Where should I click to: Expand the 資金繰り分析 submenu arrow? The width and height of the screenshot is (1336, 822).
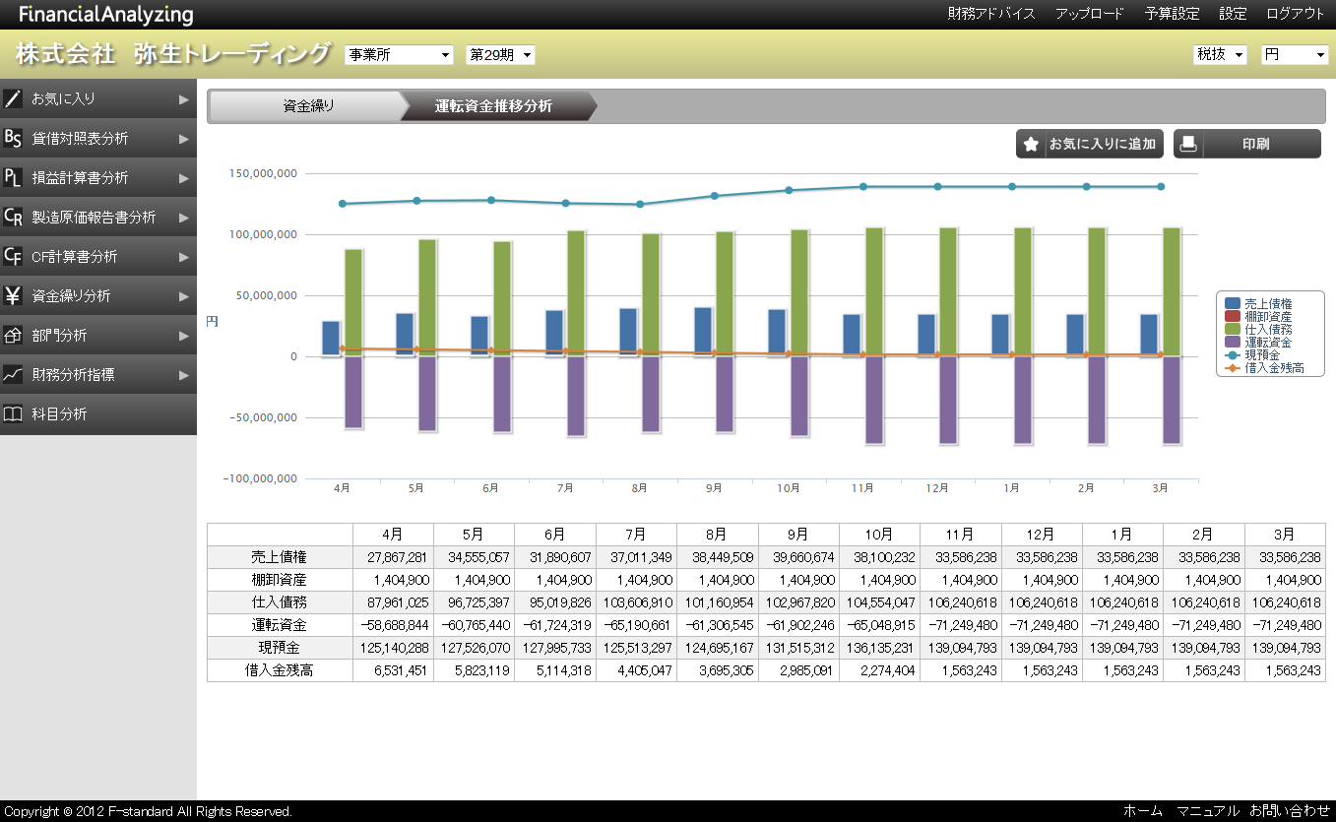pyautogui.click(x=184, y=295)
